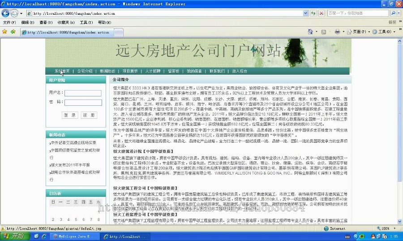This screenshot has height=241, width=403.
Task: Click the 开始 Start button
Action: point(14,236)
